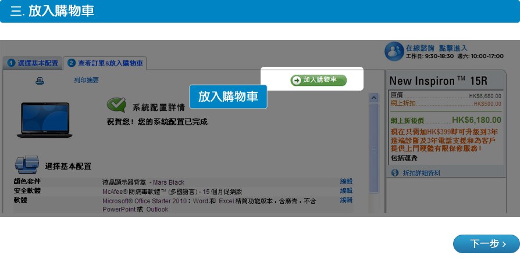520x259 pixels.
Task: Click the green 加入購物車 button
Action: point(318,80)
